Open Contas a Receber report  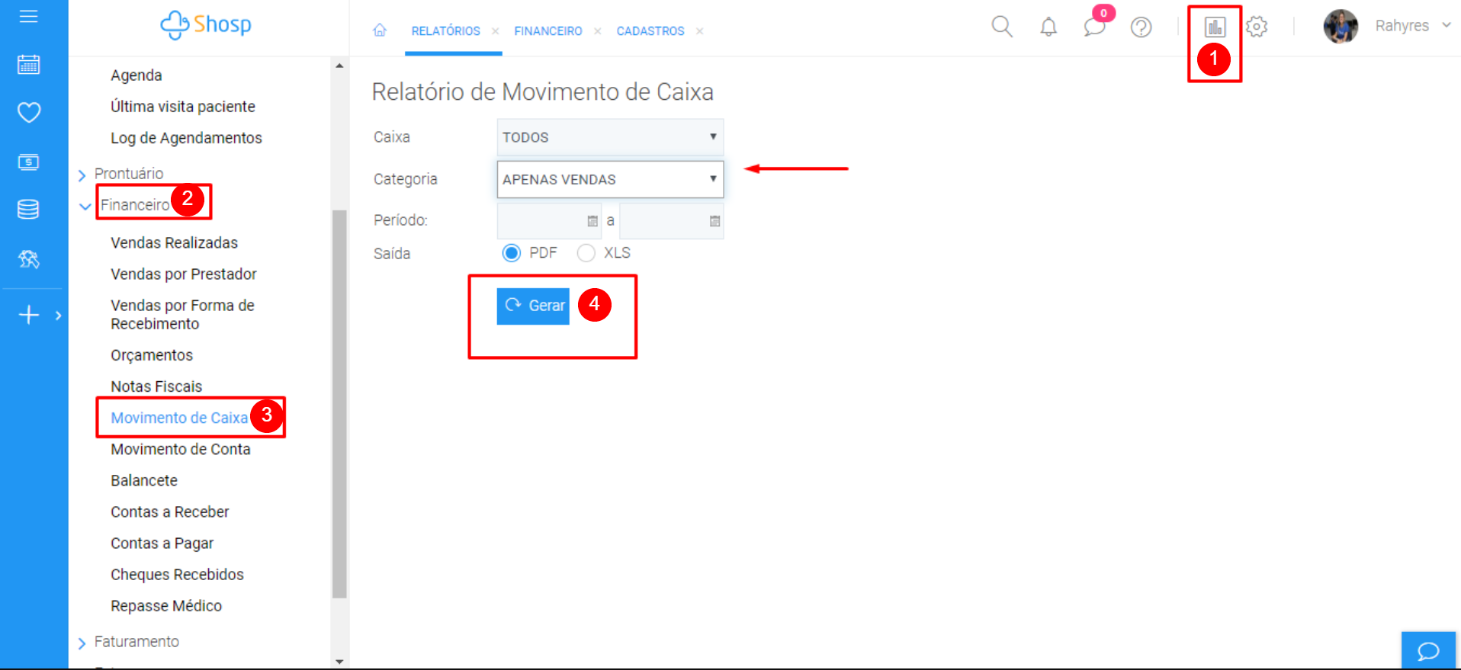click(170, 512)
